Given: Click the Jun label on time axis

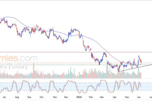Looking at the screenshot, I should [x=139, y=97].
